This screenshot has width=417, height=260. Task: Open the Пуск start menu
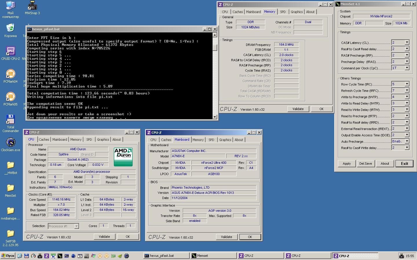(8, 256)
